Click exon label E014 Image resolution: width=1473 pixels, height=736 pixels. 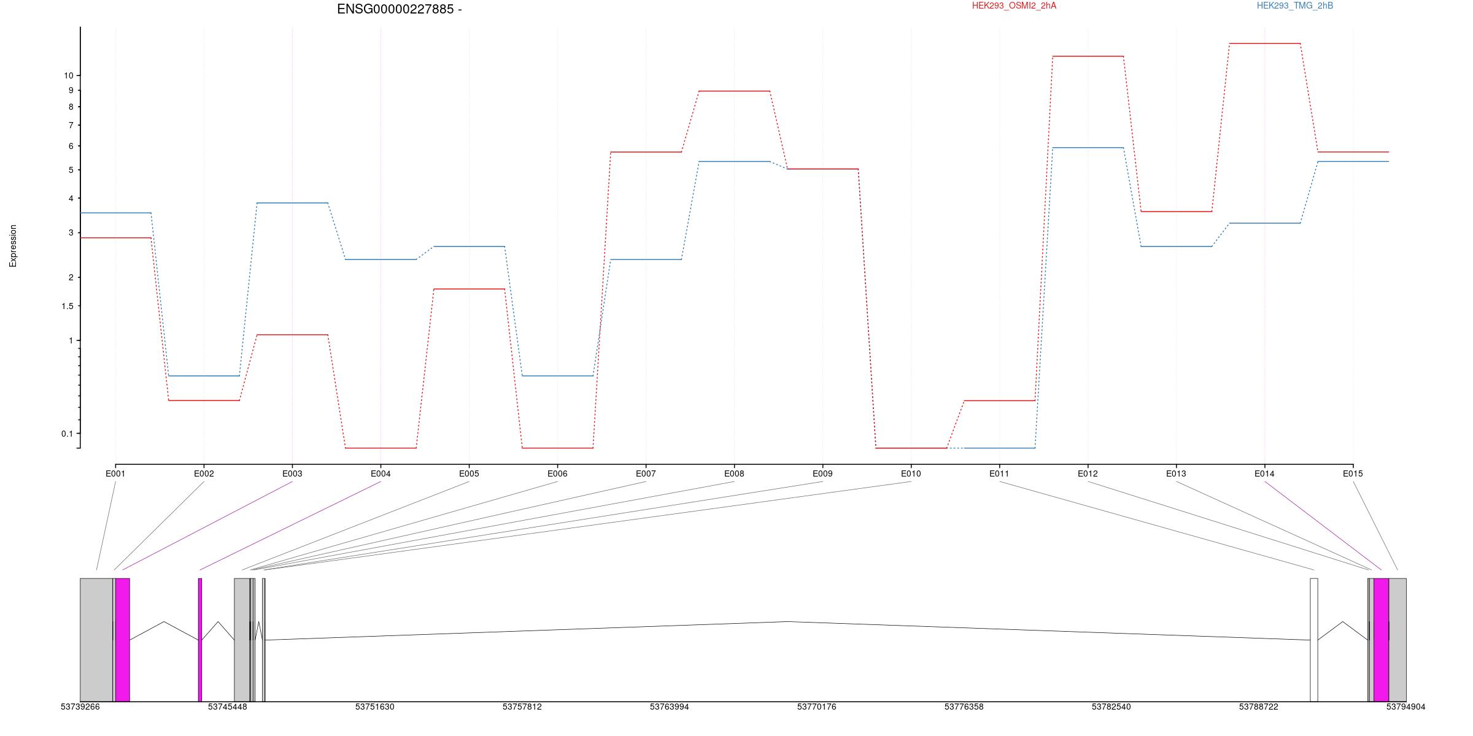pyautogui.click(x=1264, y=473)
